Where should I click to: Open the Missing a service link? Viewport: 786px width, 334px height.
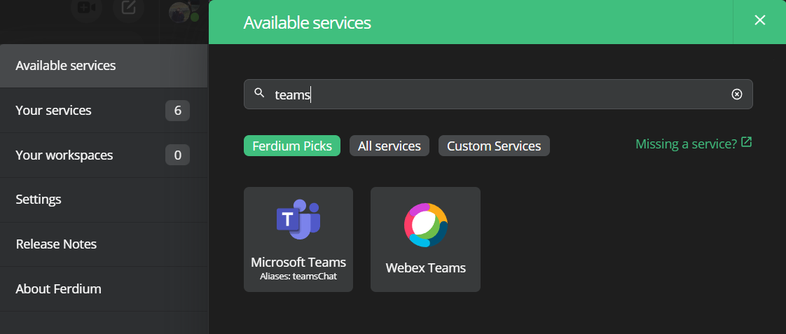[694, 144]
